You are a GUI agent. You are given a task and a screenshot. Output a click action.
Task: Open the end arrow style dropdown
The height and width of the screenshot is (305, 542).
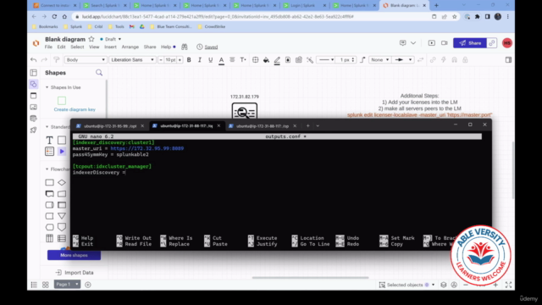pos(403,60)
